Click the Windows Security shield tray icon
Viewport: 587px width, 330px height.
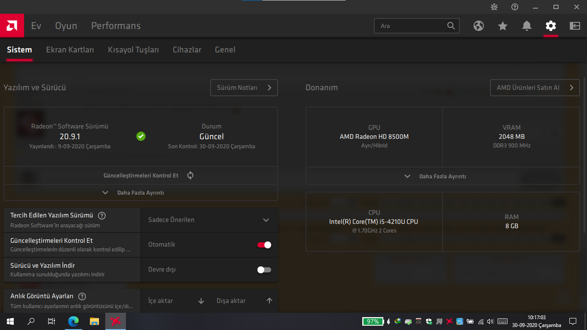coord(428,321)
